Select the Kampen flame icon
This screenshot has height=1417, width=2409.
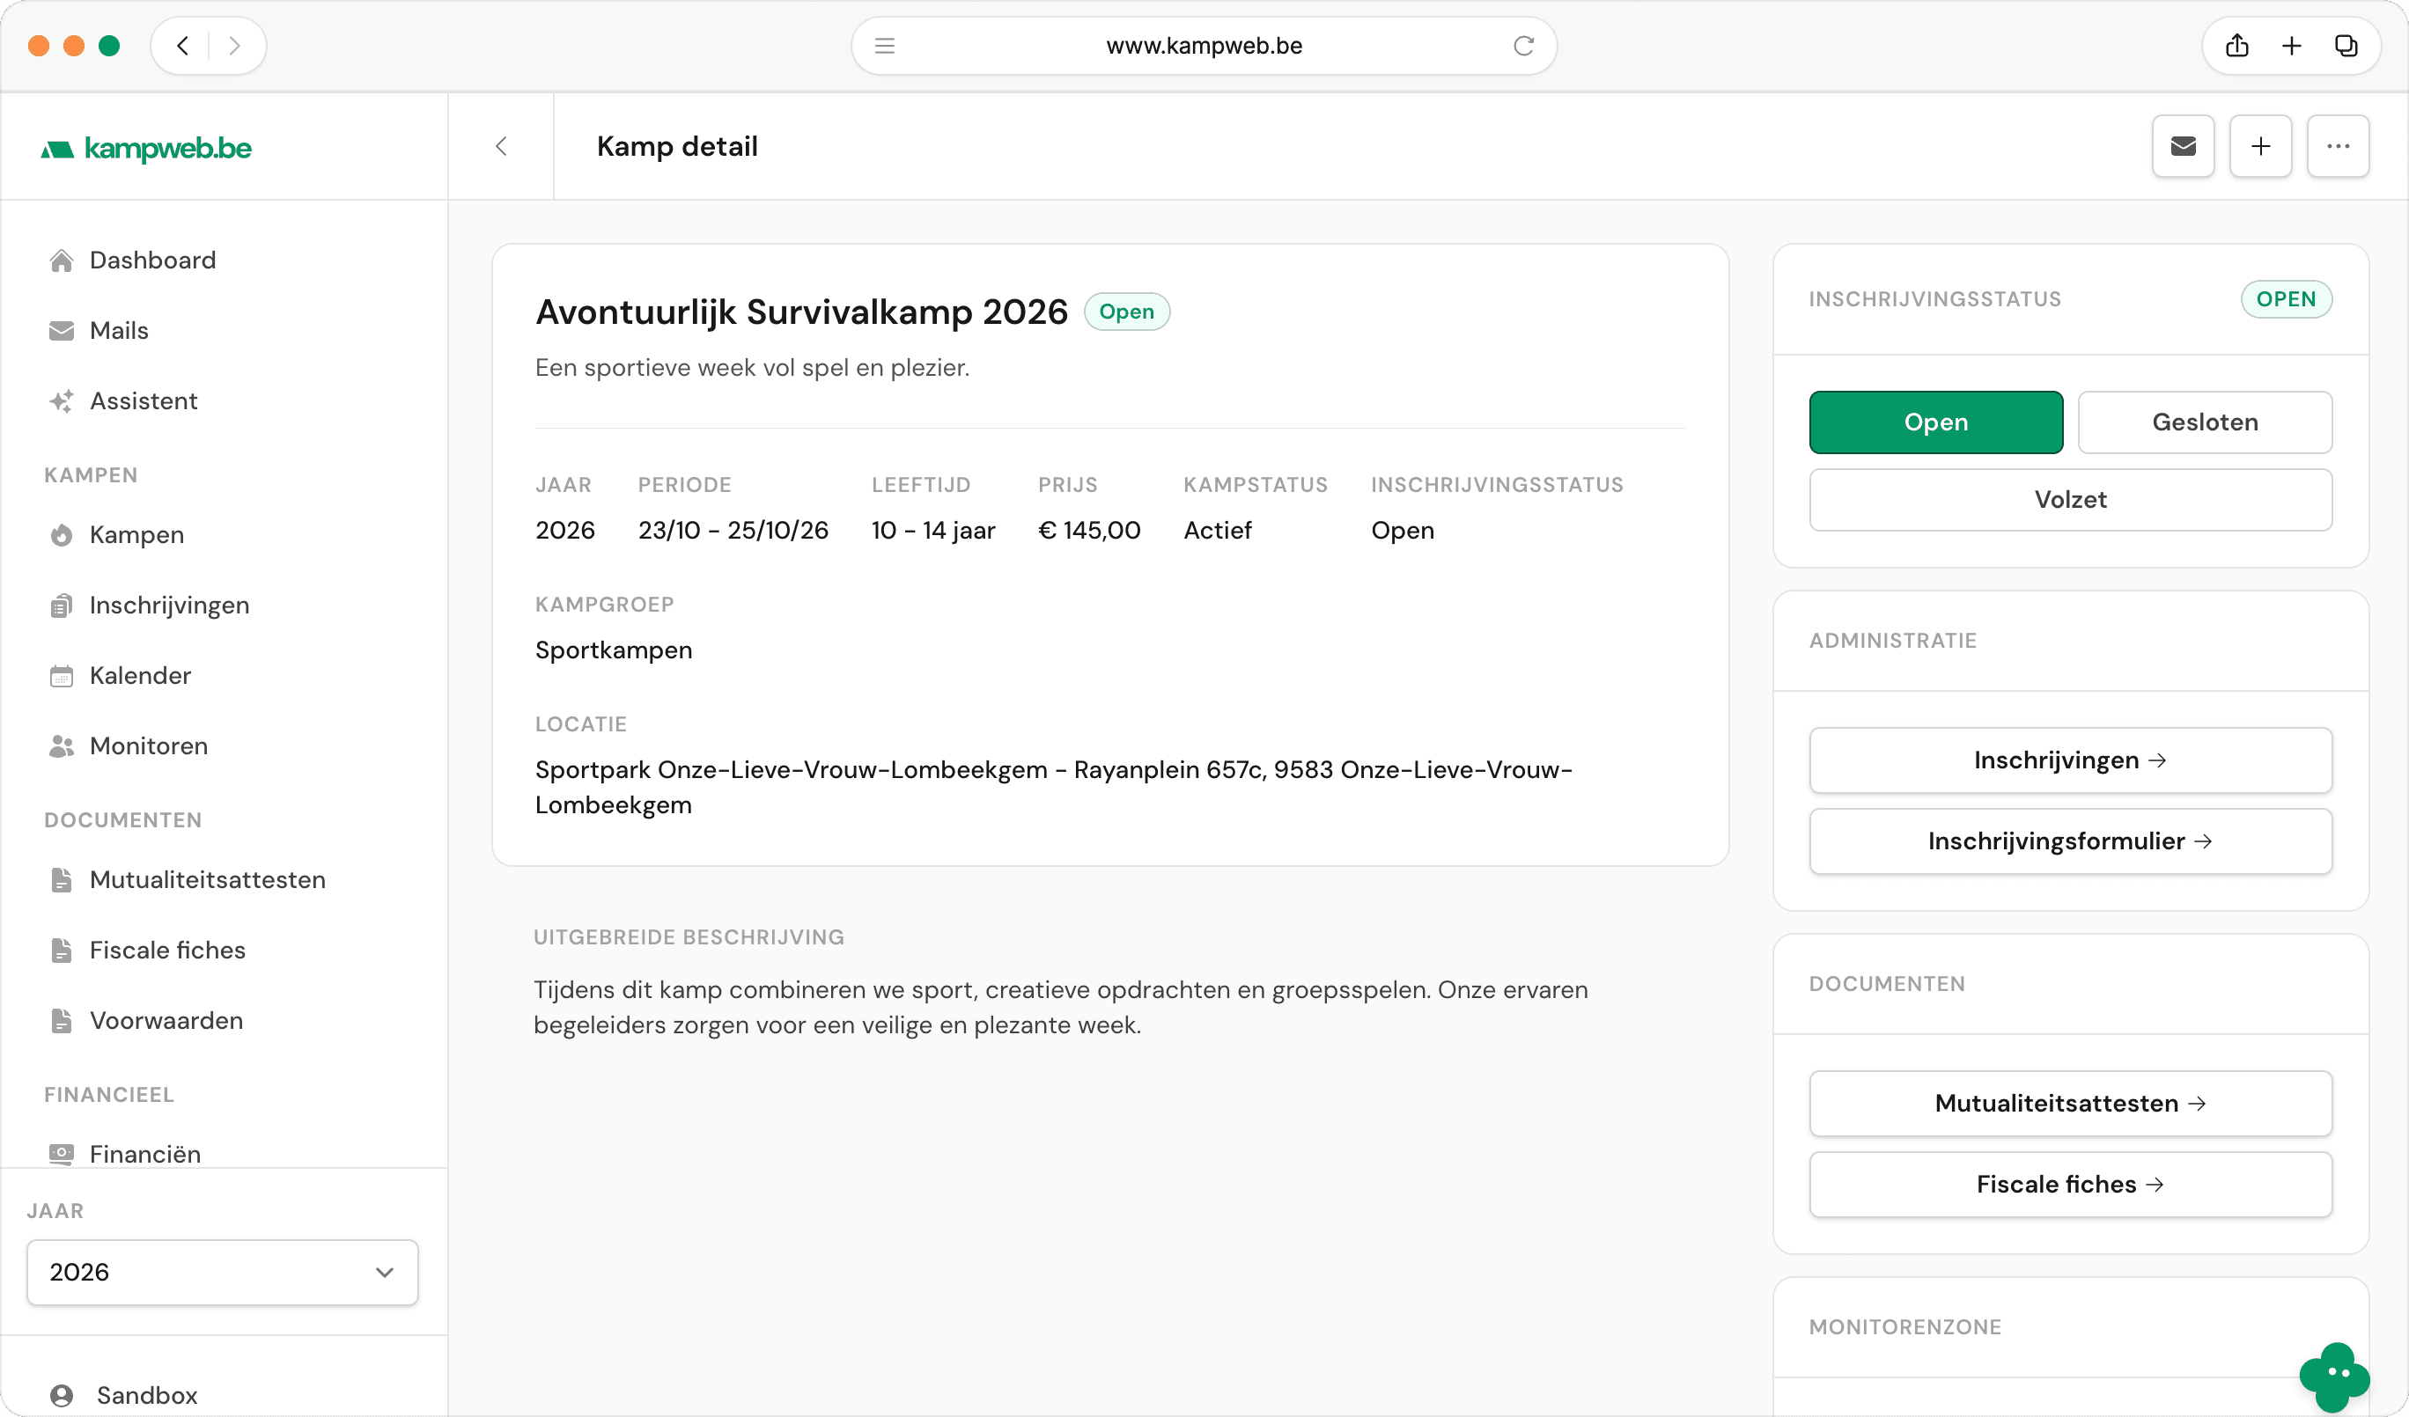61,535
